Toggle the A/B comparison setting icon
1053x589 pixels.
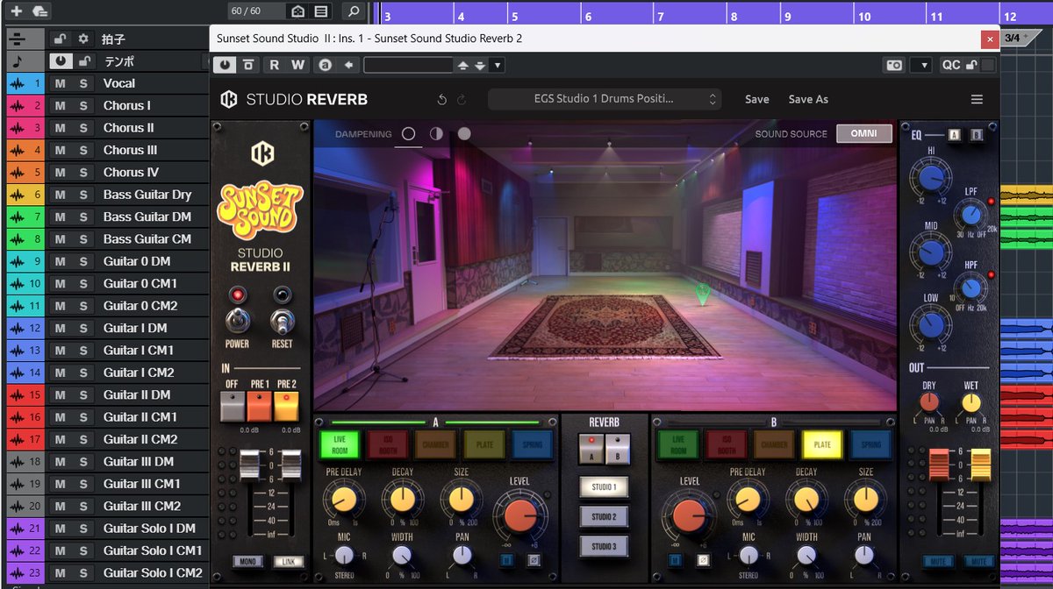pyautogui.click(x=326, y=65)
